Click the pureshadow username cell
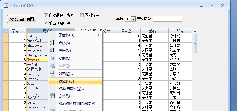 [37, 107]
